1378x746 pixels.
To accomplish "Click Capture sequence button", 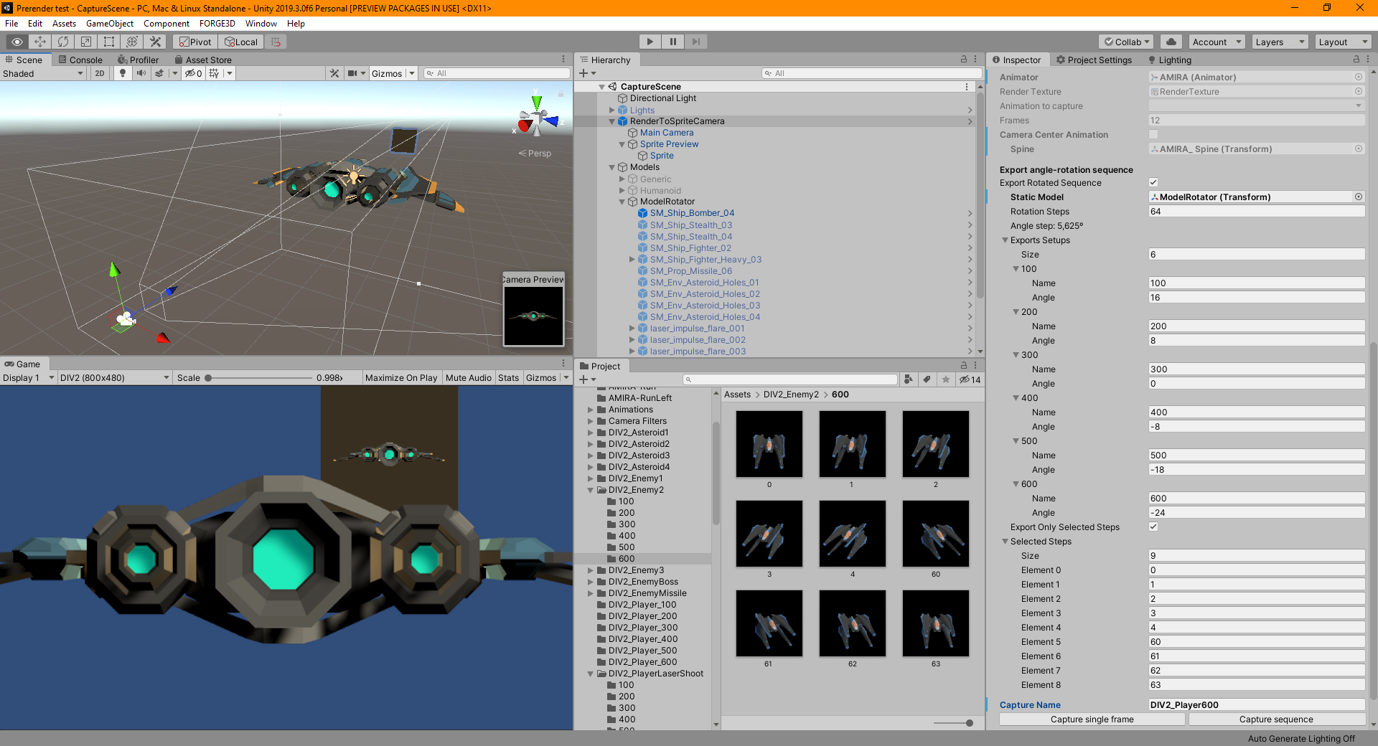I will pos(1276,719).
